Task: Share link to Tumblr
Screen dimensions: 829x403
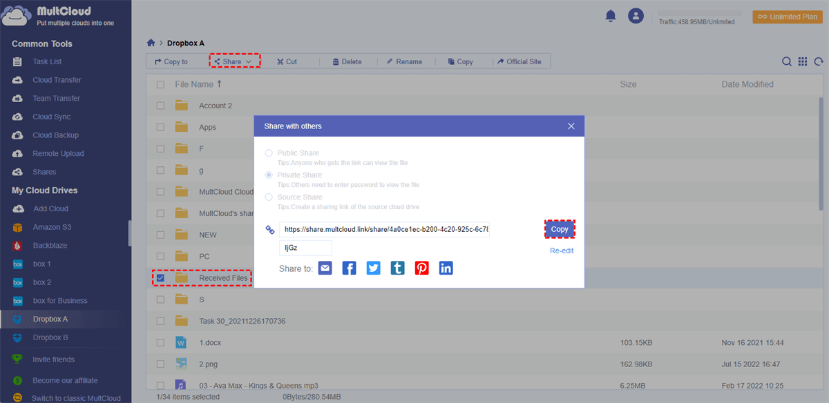Action: (x=398, y=268)
